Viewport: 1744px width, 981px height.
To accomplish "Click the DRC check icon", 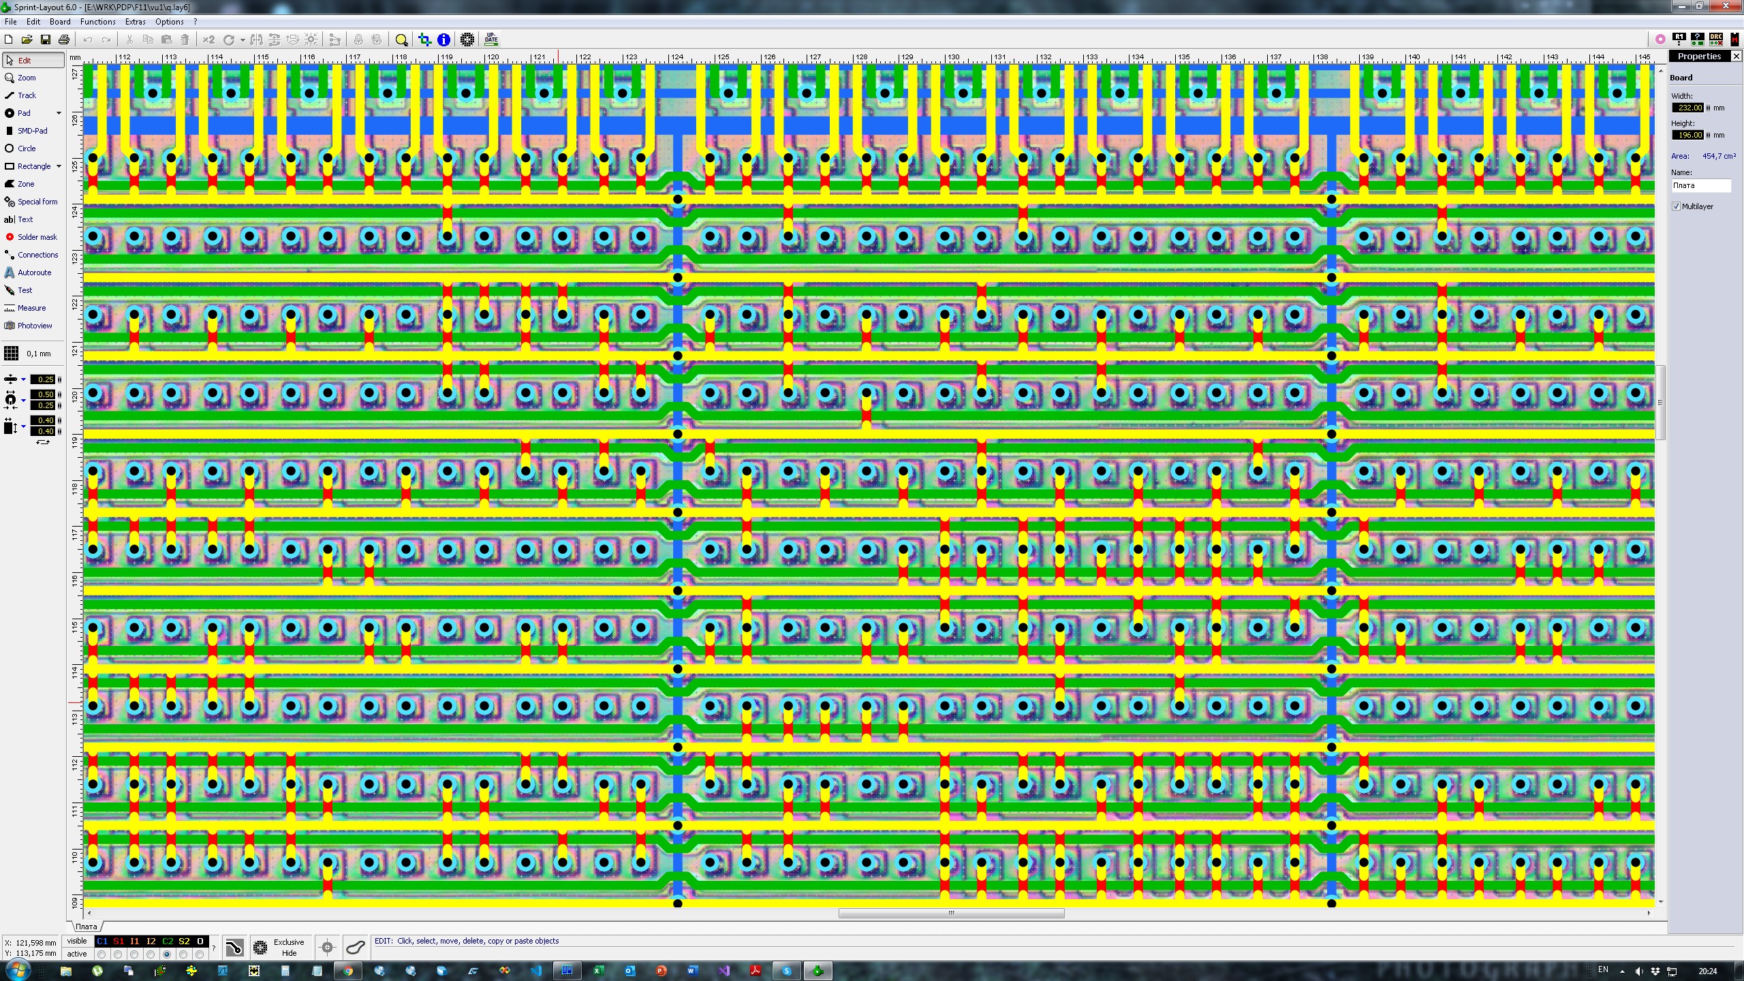I will coord(1716,40).
